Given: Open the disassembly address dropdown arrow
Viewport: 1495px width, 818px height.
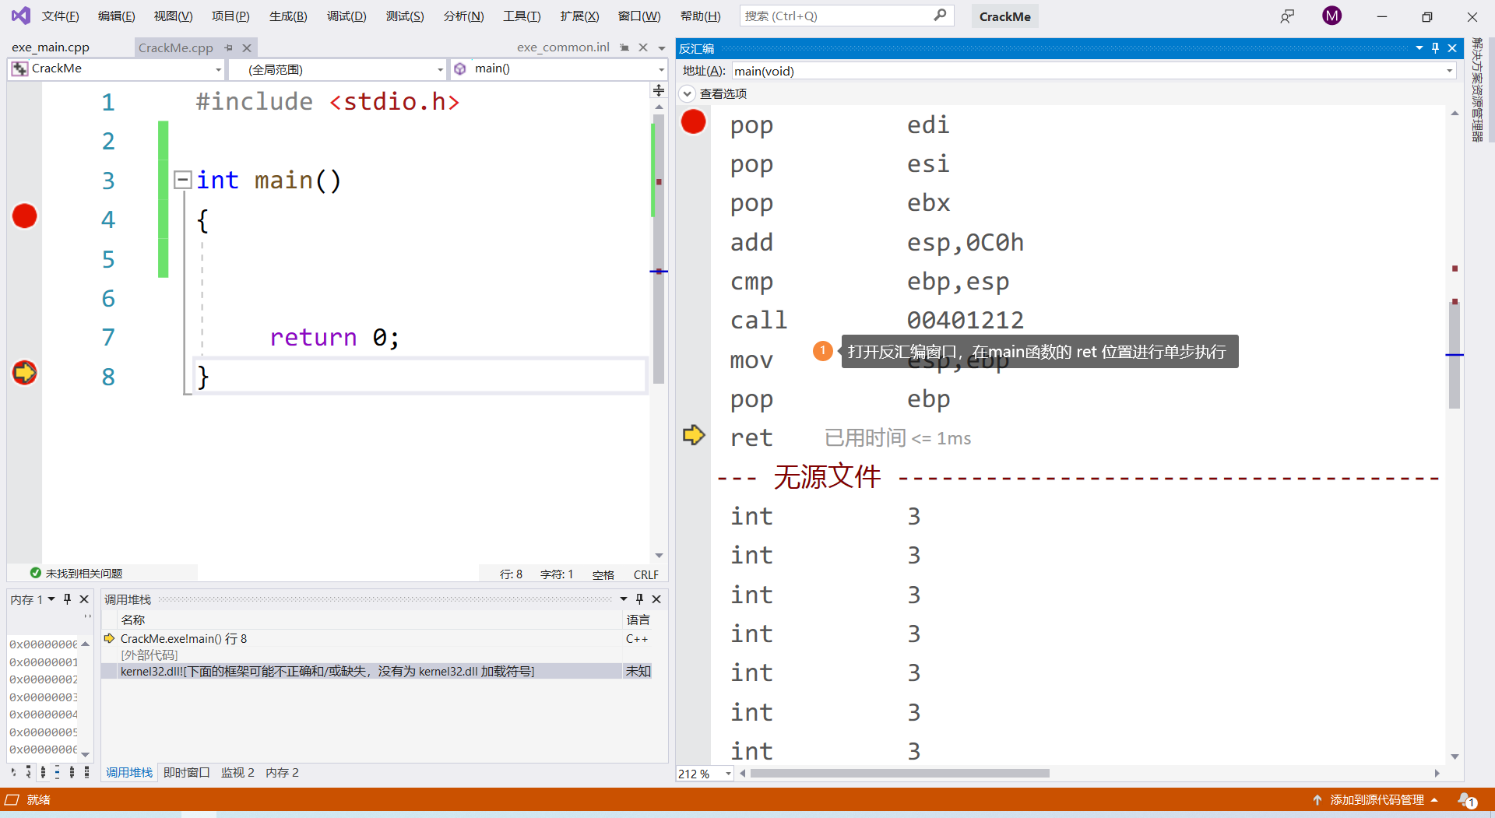Looking at the screenshot, I should tap(1450, 71).
